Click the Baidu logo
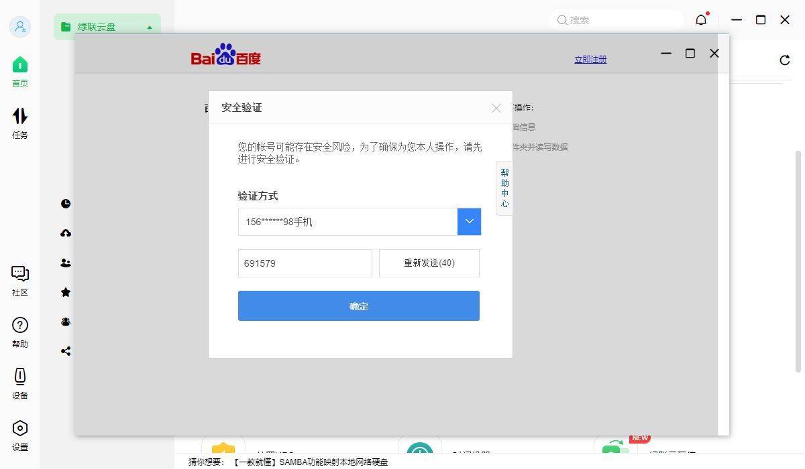Screen dimensions: 805x469 coord(225,55)
